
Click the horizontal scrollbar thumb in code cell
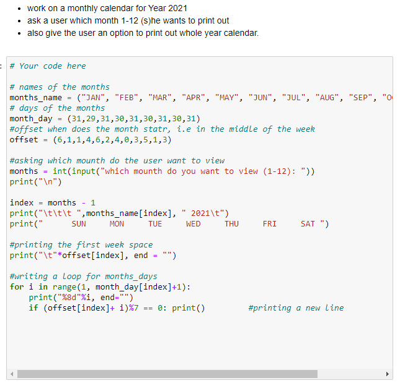[x=167, y=374]
